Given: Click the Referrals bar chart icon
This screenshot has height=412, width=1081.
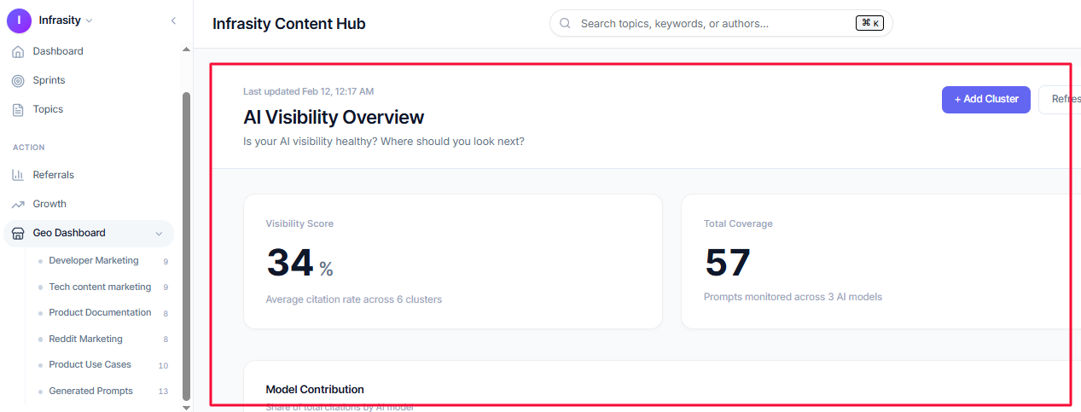Looking at the screenshot, I should [18, 175].
